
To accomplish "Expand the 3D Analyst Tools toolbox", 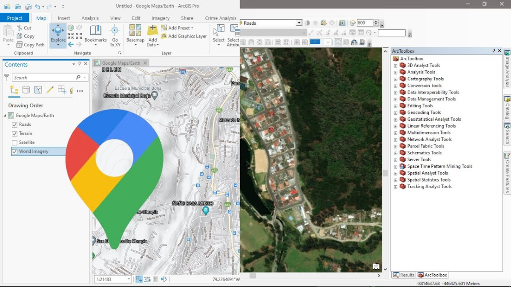I will click(x=396, y=65).
